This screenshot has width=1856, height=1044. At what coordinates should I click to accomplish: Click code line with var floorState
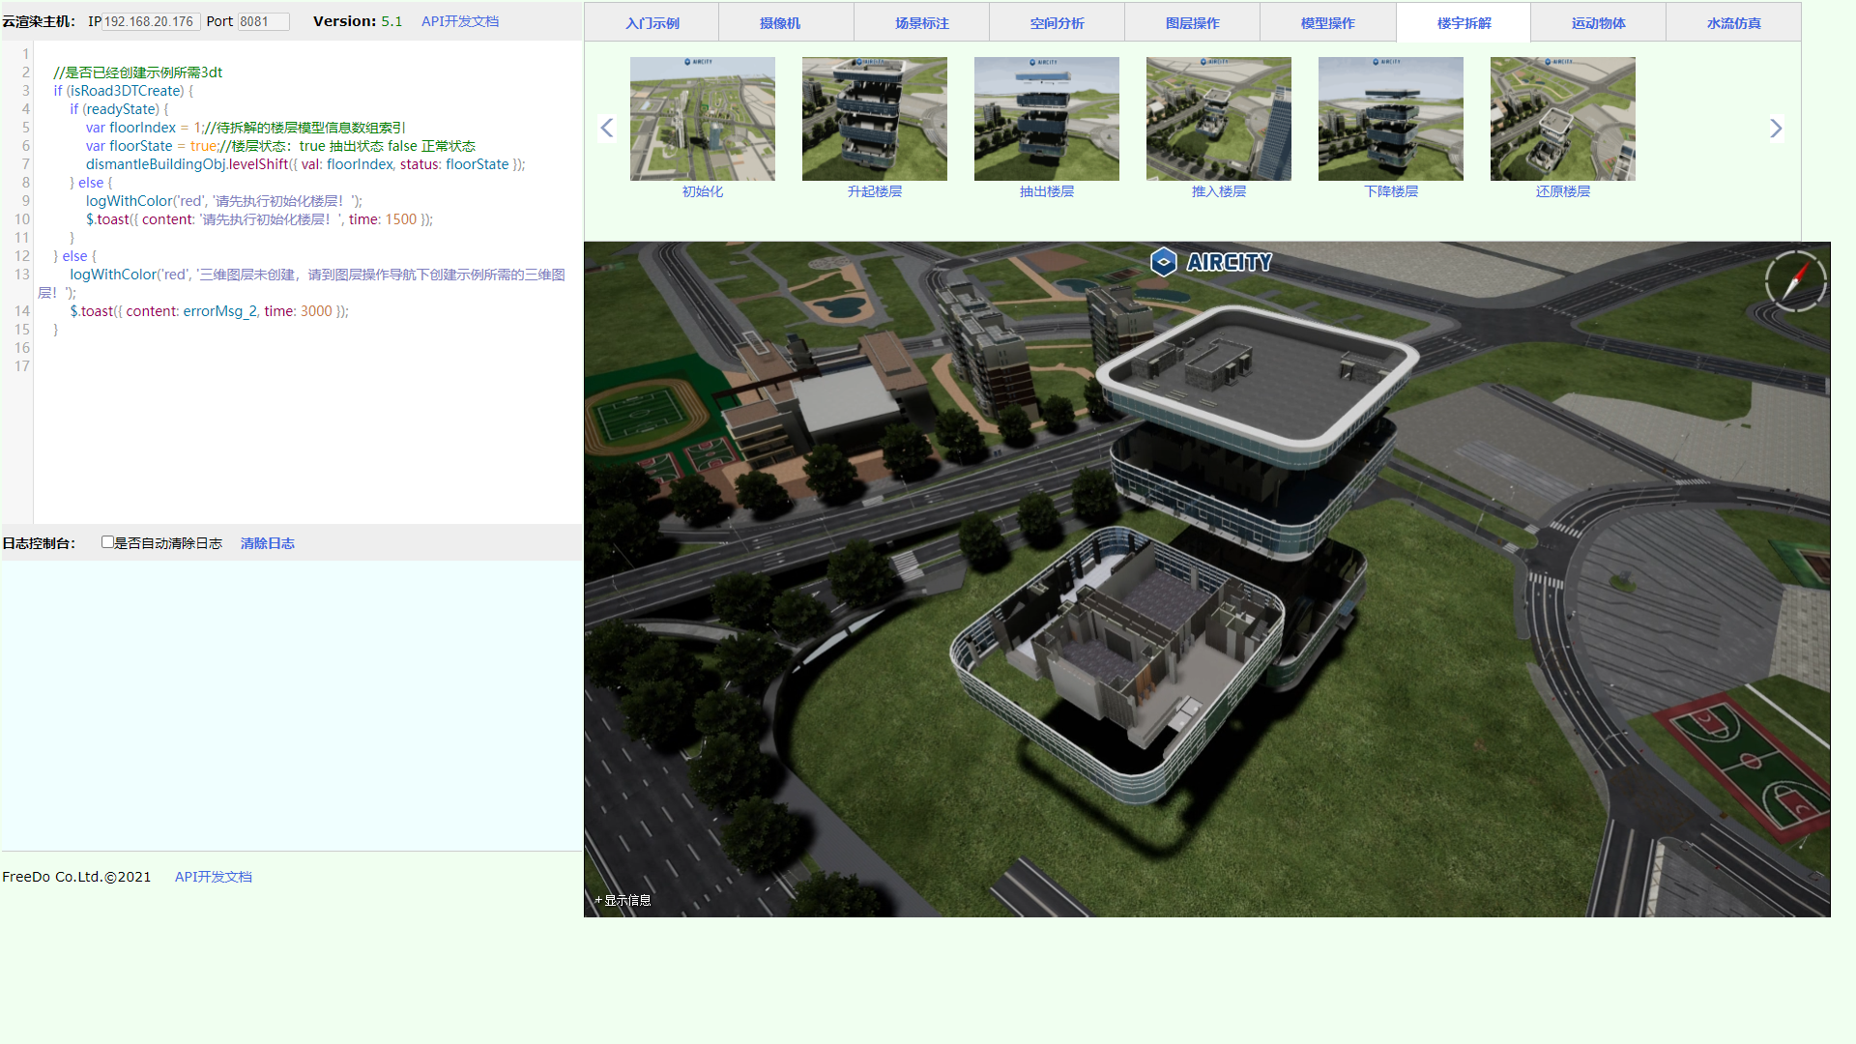280,146
